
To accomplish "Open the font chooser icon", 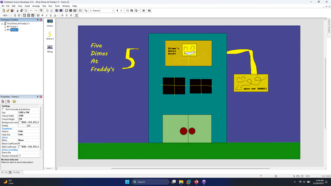I will [x=38, y=15].
